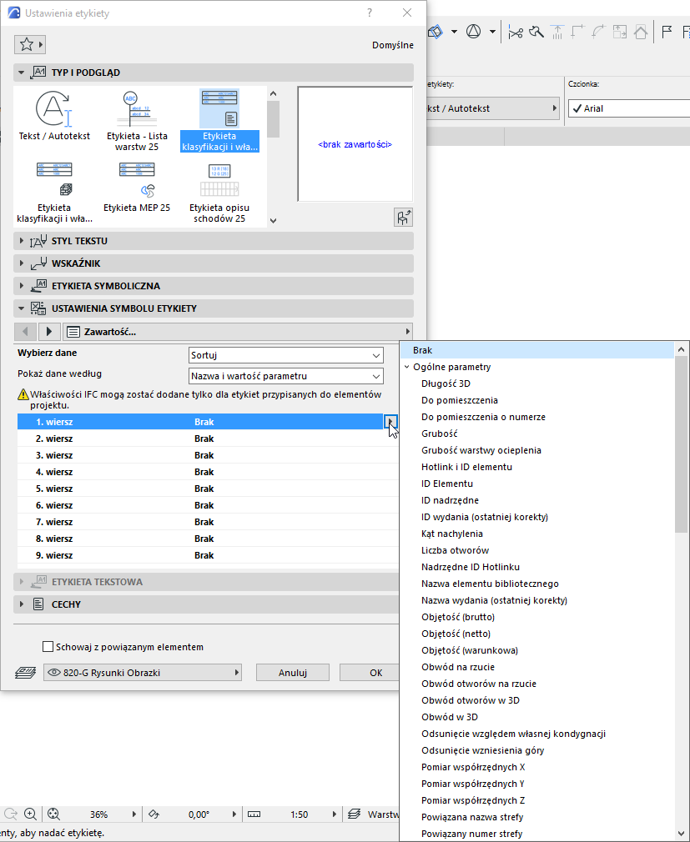Click the chair preview icon below preview

tap(403, 217)
